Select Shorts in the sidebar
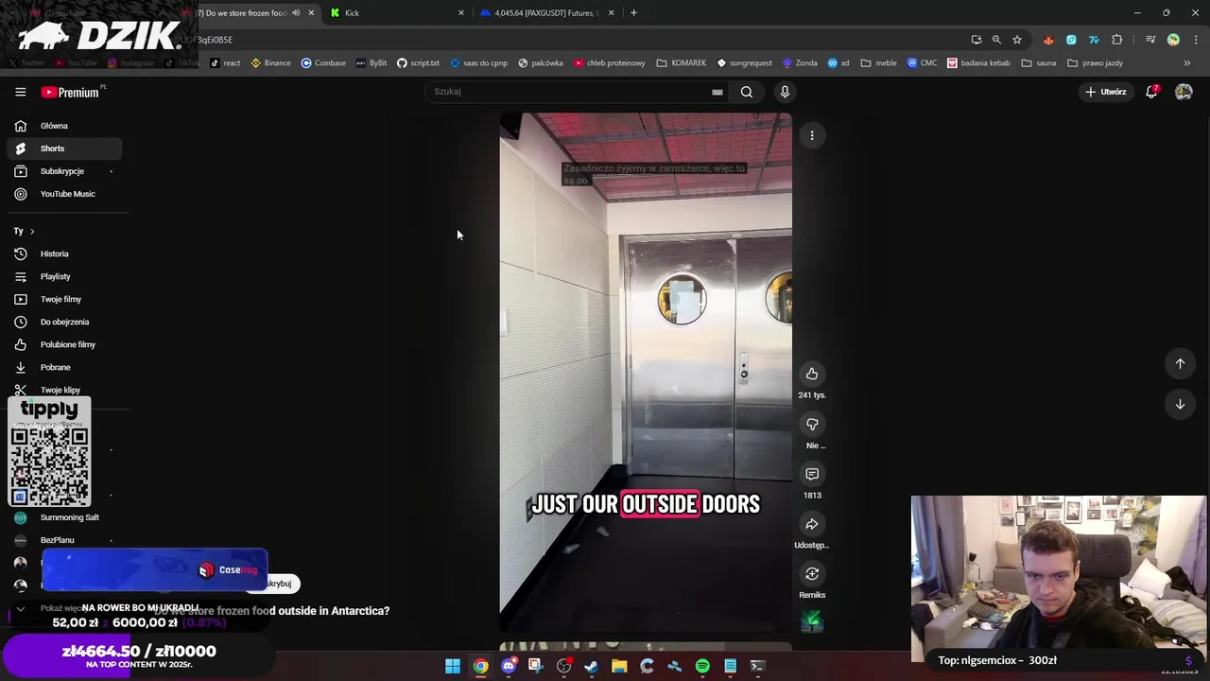 (x=64, y=148)
